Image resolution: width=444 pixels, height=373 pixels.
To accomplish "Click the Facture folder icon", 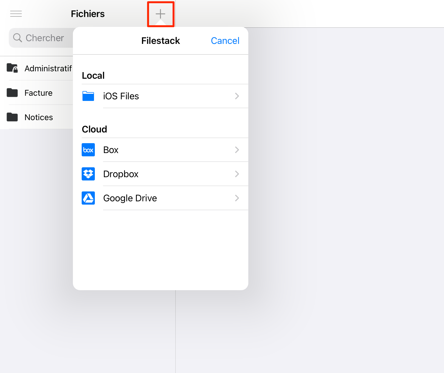I will 12,93.
